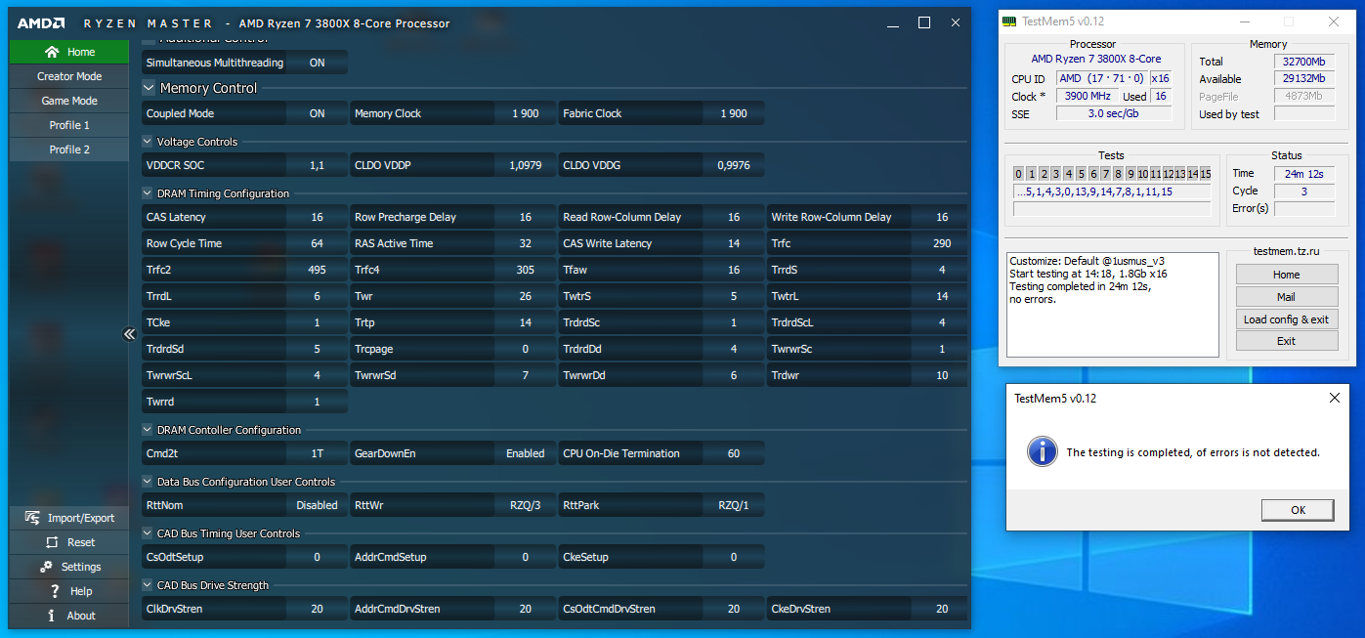Click the Cycle count 3 field
1365x638 pixels.
pos(1304,191)
